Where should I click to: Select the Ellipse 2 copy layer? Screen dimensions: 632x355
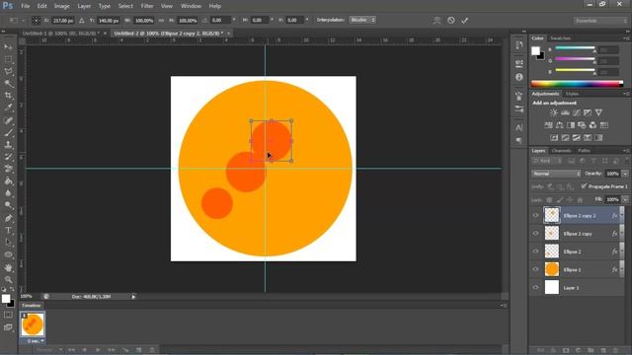point(577,234)
